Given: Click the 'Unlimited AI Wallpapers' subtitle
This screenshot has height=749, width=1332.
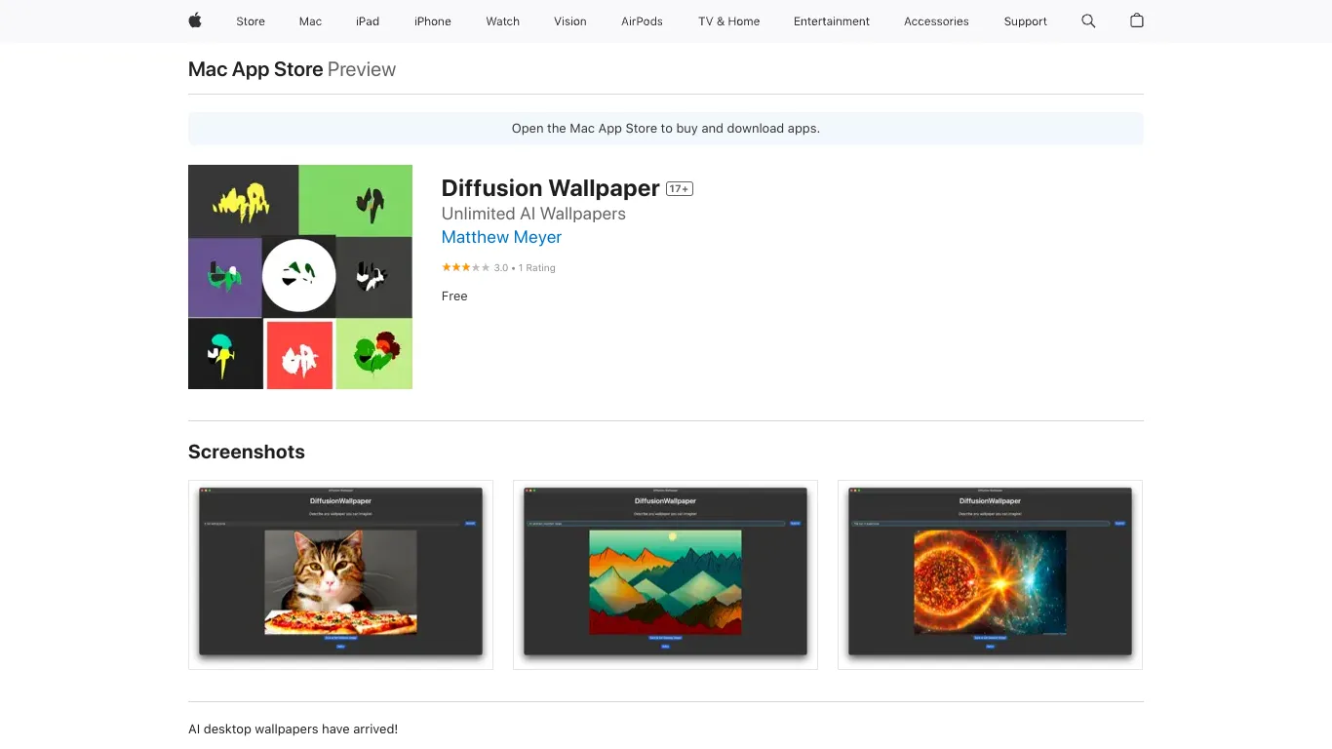Looking at the screenshot, I should click(x=533, y=214).
